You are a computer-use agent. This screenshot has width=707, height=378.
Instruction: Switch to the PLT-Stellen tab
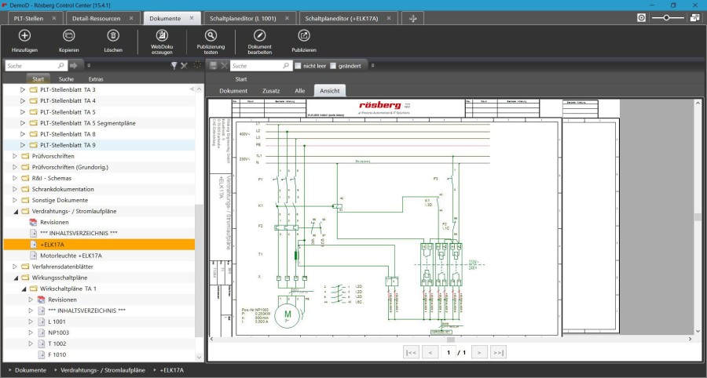tap(28, 19)
